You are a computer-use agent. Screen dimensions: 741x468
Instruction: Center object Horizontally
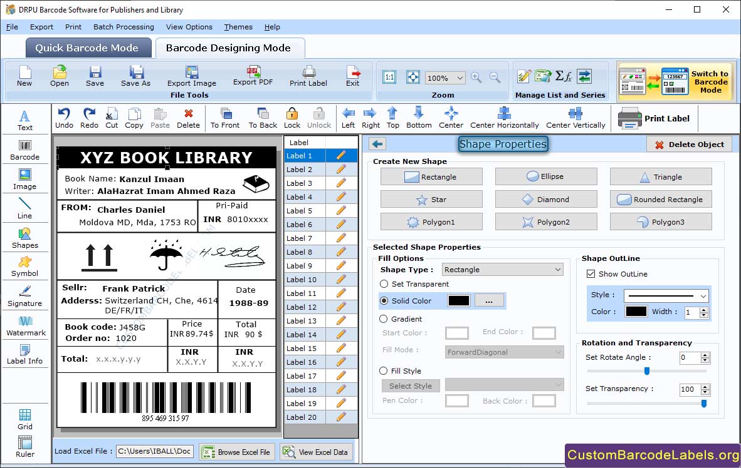pos(504,118)
